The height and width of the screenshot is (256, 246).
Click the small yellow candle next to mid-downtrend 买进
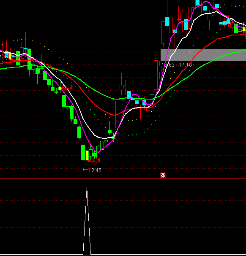pos(60,88)
